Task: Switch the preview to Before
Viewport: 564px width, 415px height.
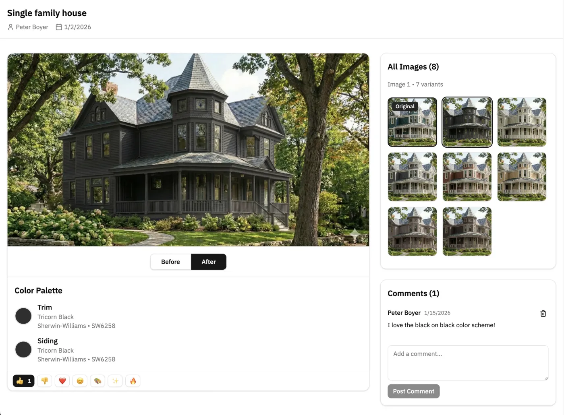Action: coord(171,262)
